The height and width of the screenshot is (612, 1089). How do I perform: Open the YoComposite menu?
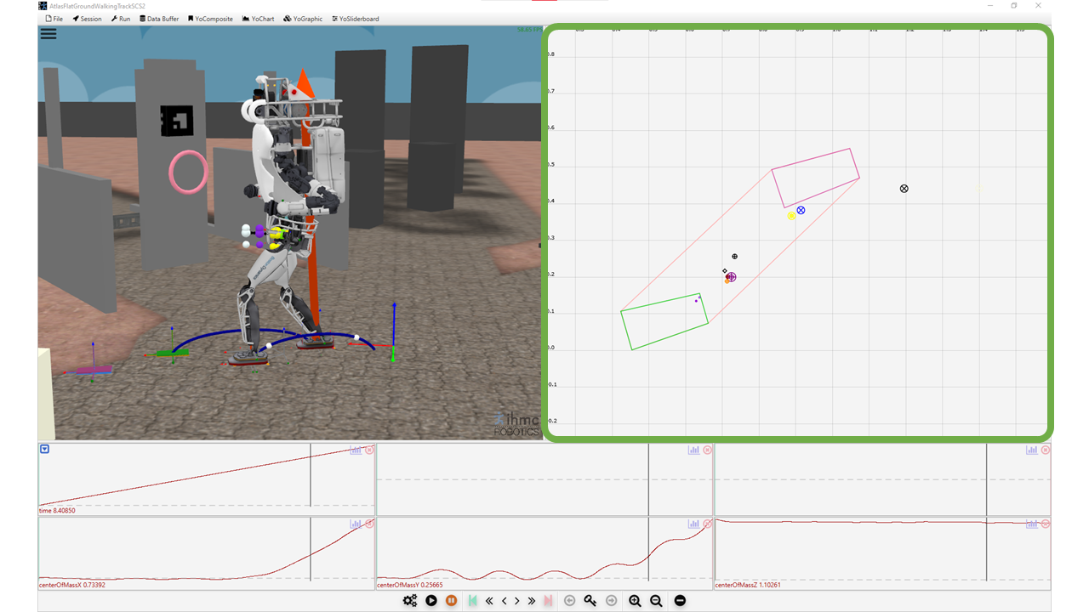tap(210, 19)
